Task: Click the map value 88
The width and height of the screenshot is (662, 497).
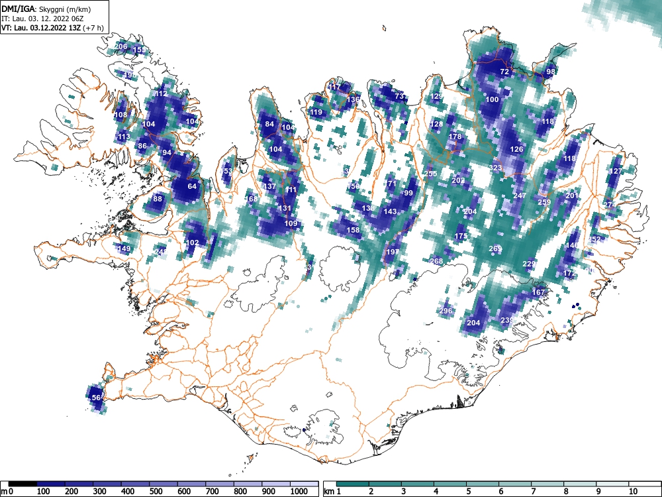Action: (158, 199)
